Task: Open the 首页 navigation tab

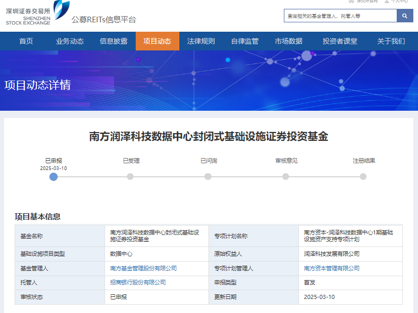Action: click(26, 42)
